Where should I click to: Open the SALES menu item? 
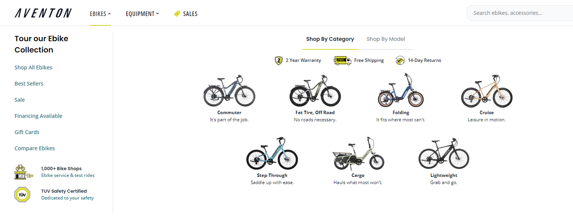coord(191,14)
